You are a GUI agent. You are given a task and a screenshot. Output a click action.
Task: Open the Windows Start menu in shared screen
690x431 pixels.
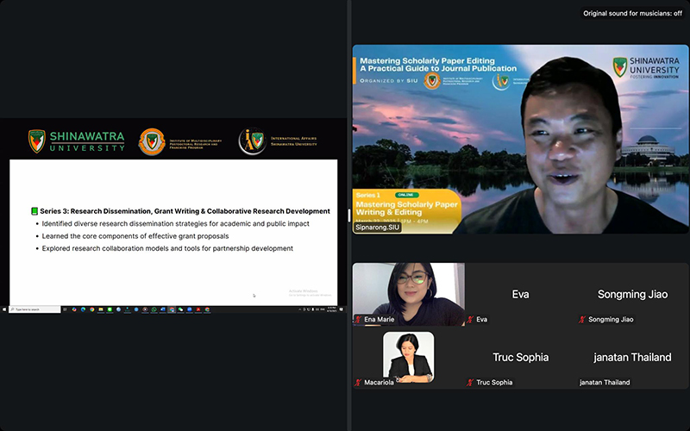click(4, 309)
